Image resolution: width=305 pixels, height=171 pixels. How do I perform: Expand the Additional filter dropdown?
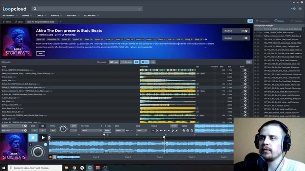[x=73, y=16]
